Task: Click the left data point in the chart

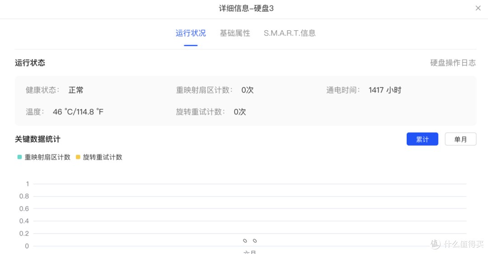Action: click(x=245, y=241)
